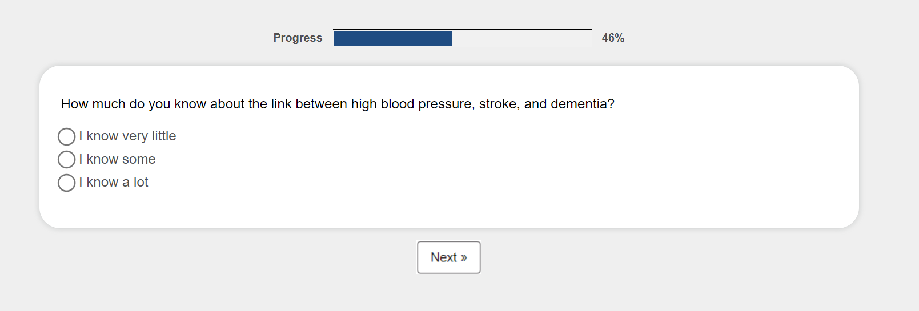Screen dimensions: 919x311
Task: Click the word "Next" on the button
Action: pos(444,258)
